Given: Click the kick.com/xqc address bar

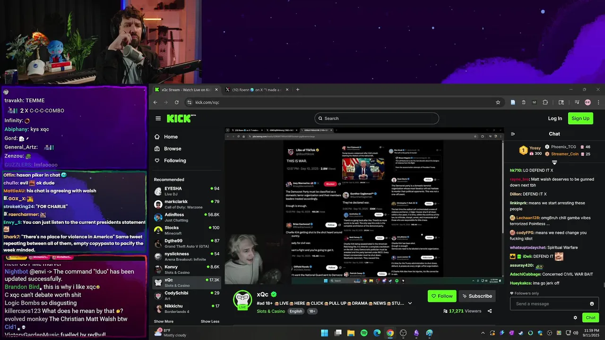Looking at the screenshot, I should pyautogui.click(x=343, y=102).
